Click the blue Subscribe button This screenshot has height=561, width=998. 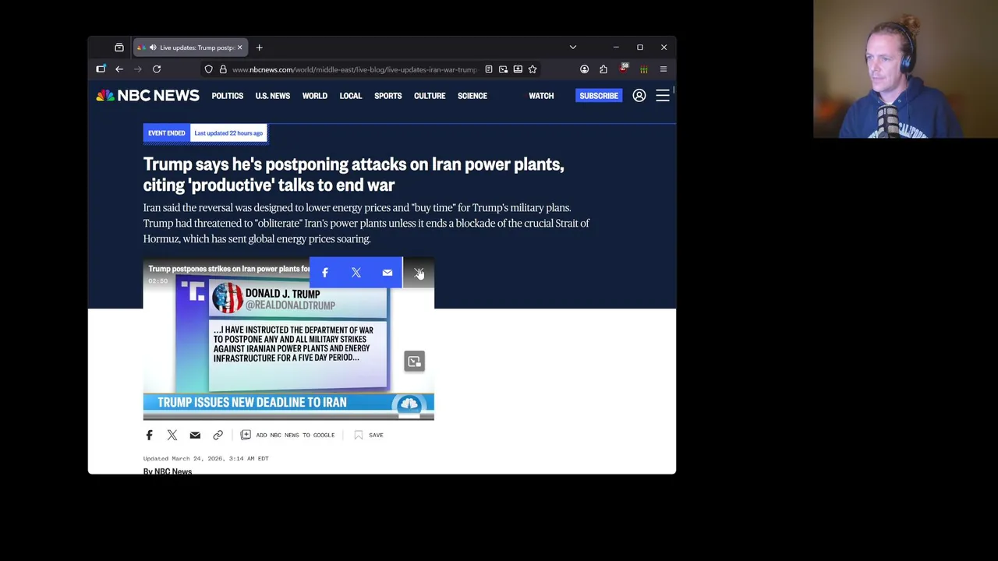[x=599, y=96]
